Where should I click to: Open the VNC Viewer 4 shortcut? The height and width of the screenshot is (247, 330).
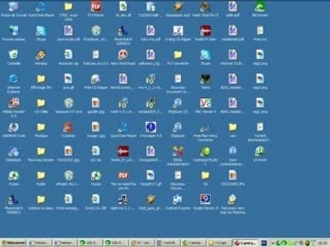point(206,103)
